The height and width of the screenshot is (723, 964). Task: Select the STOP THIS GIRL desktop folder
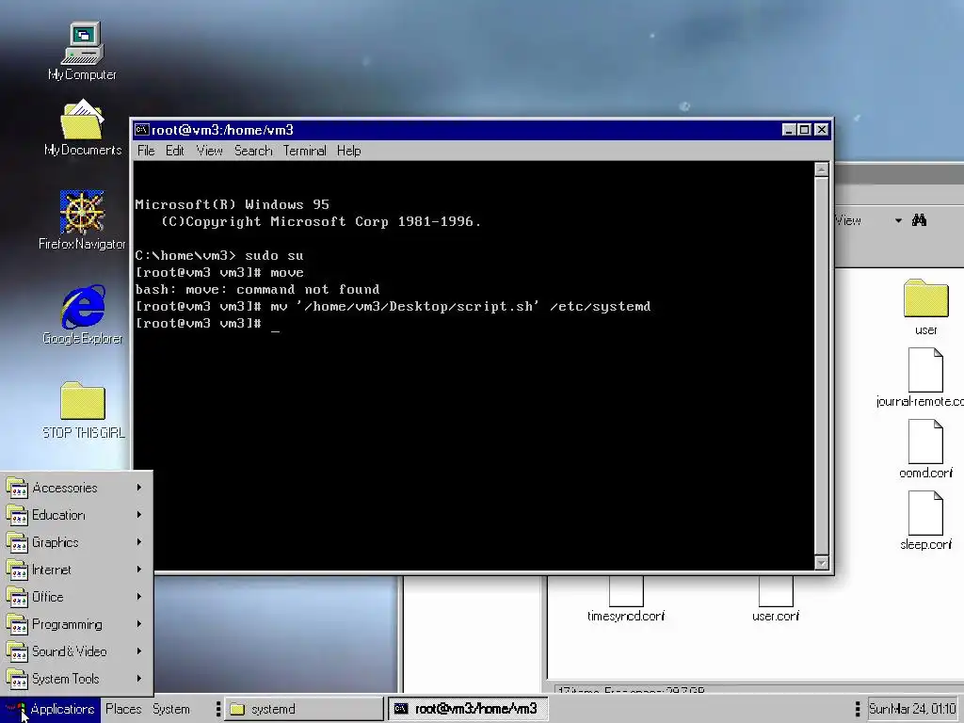[x=83, y=410]
